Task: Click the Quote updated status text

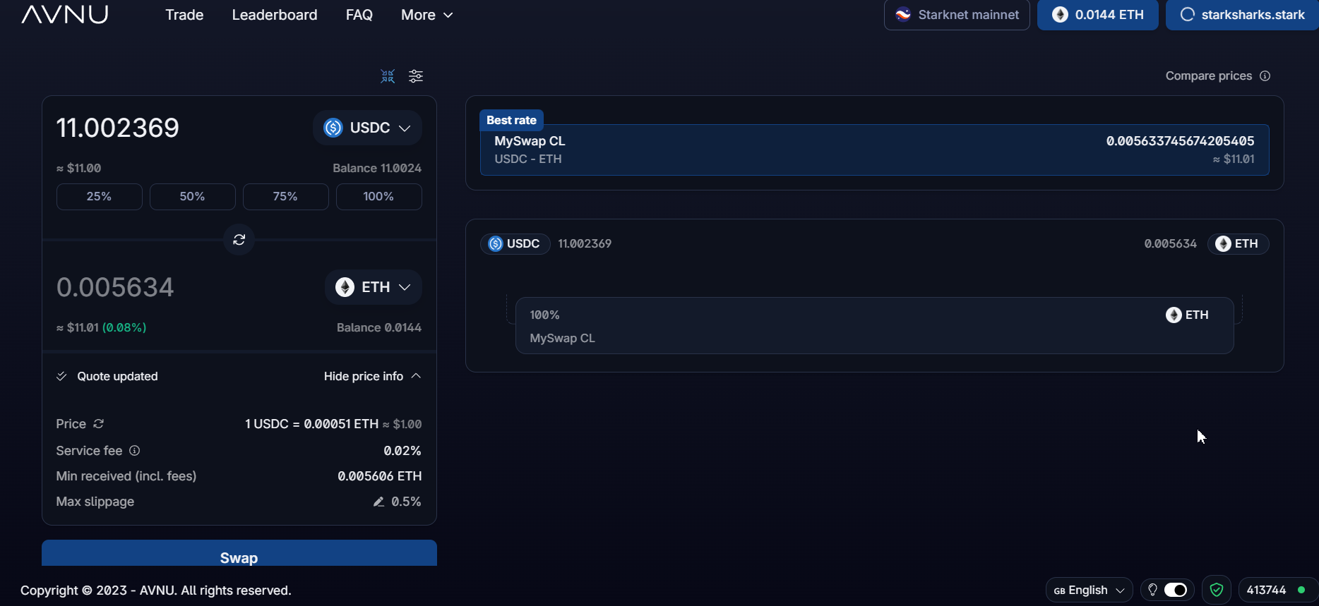Action: click(117, 377)
